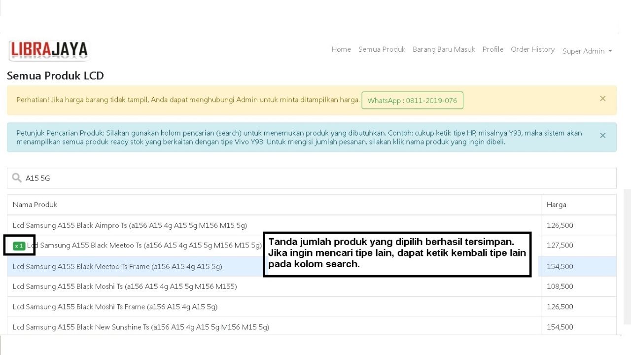Open Semua Produk menu

(x=382, y=49)
